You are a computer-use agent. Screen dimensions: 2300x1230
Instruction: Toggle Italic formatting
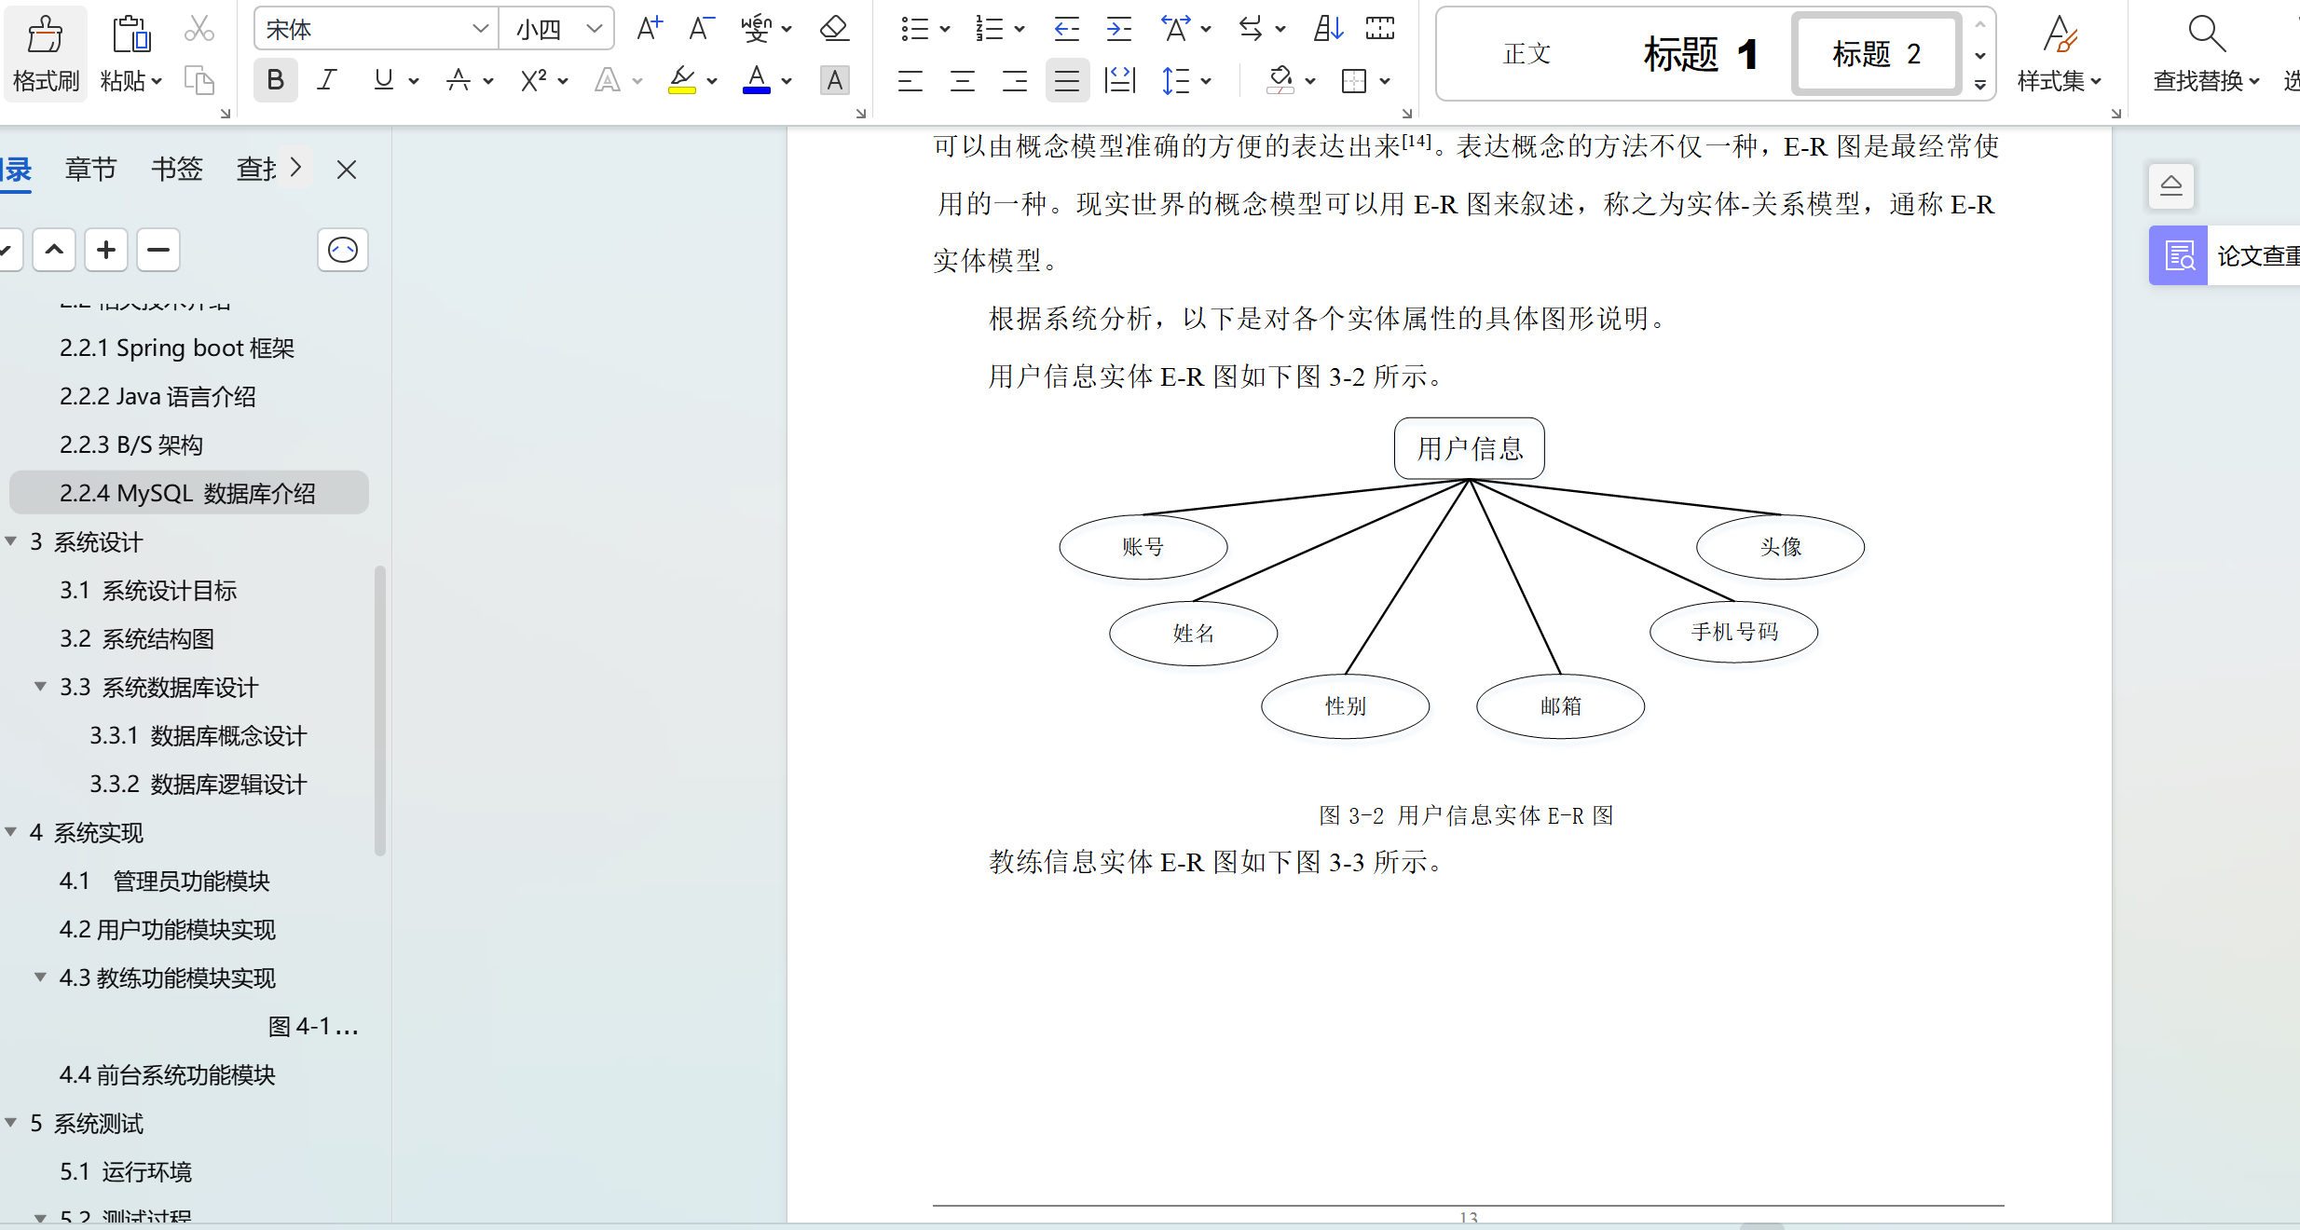[326, 81]
